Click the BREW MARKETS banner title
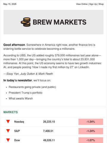 pos(59,22)
